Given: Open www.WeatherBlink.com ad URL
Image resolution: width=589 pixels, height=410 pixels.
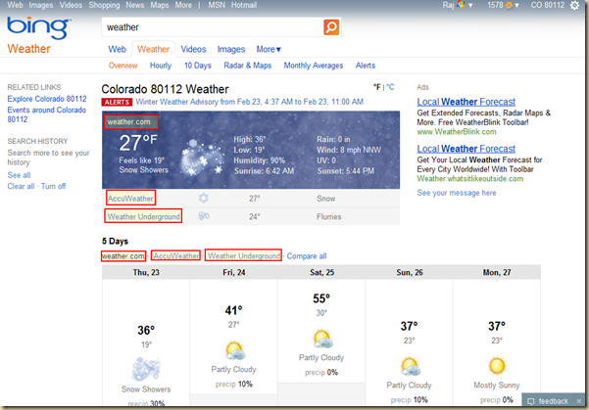Looking at the screenshot, I should click(457, 132).
